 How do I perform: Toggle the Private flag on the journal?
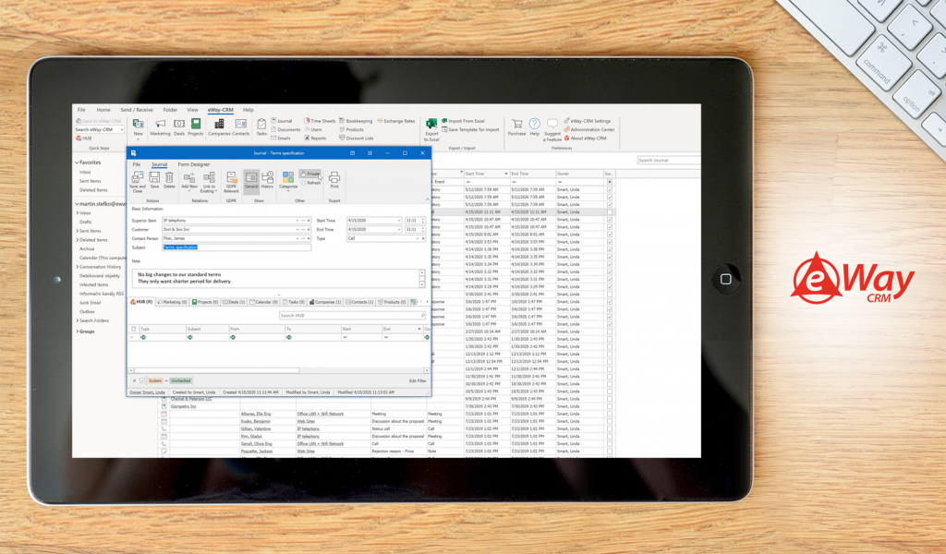[x=311, y=174]
